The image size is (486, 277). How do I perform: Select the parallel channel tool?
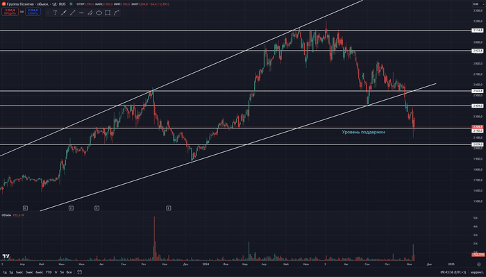point(90,12)
